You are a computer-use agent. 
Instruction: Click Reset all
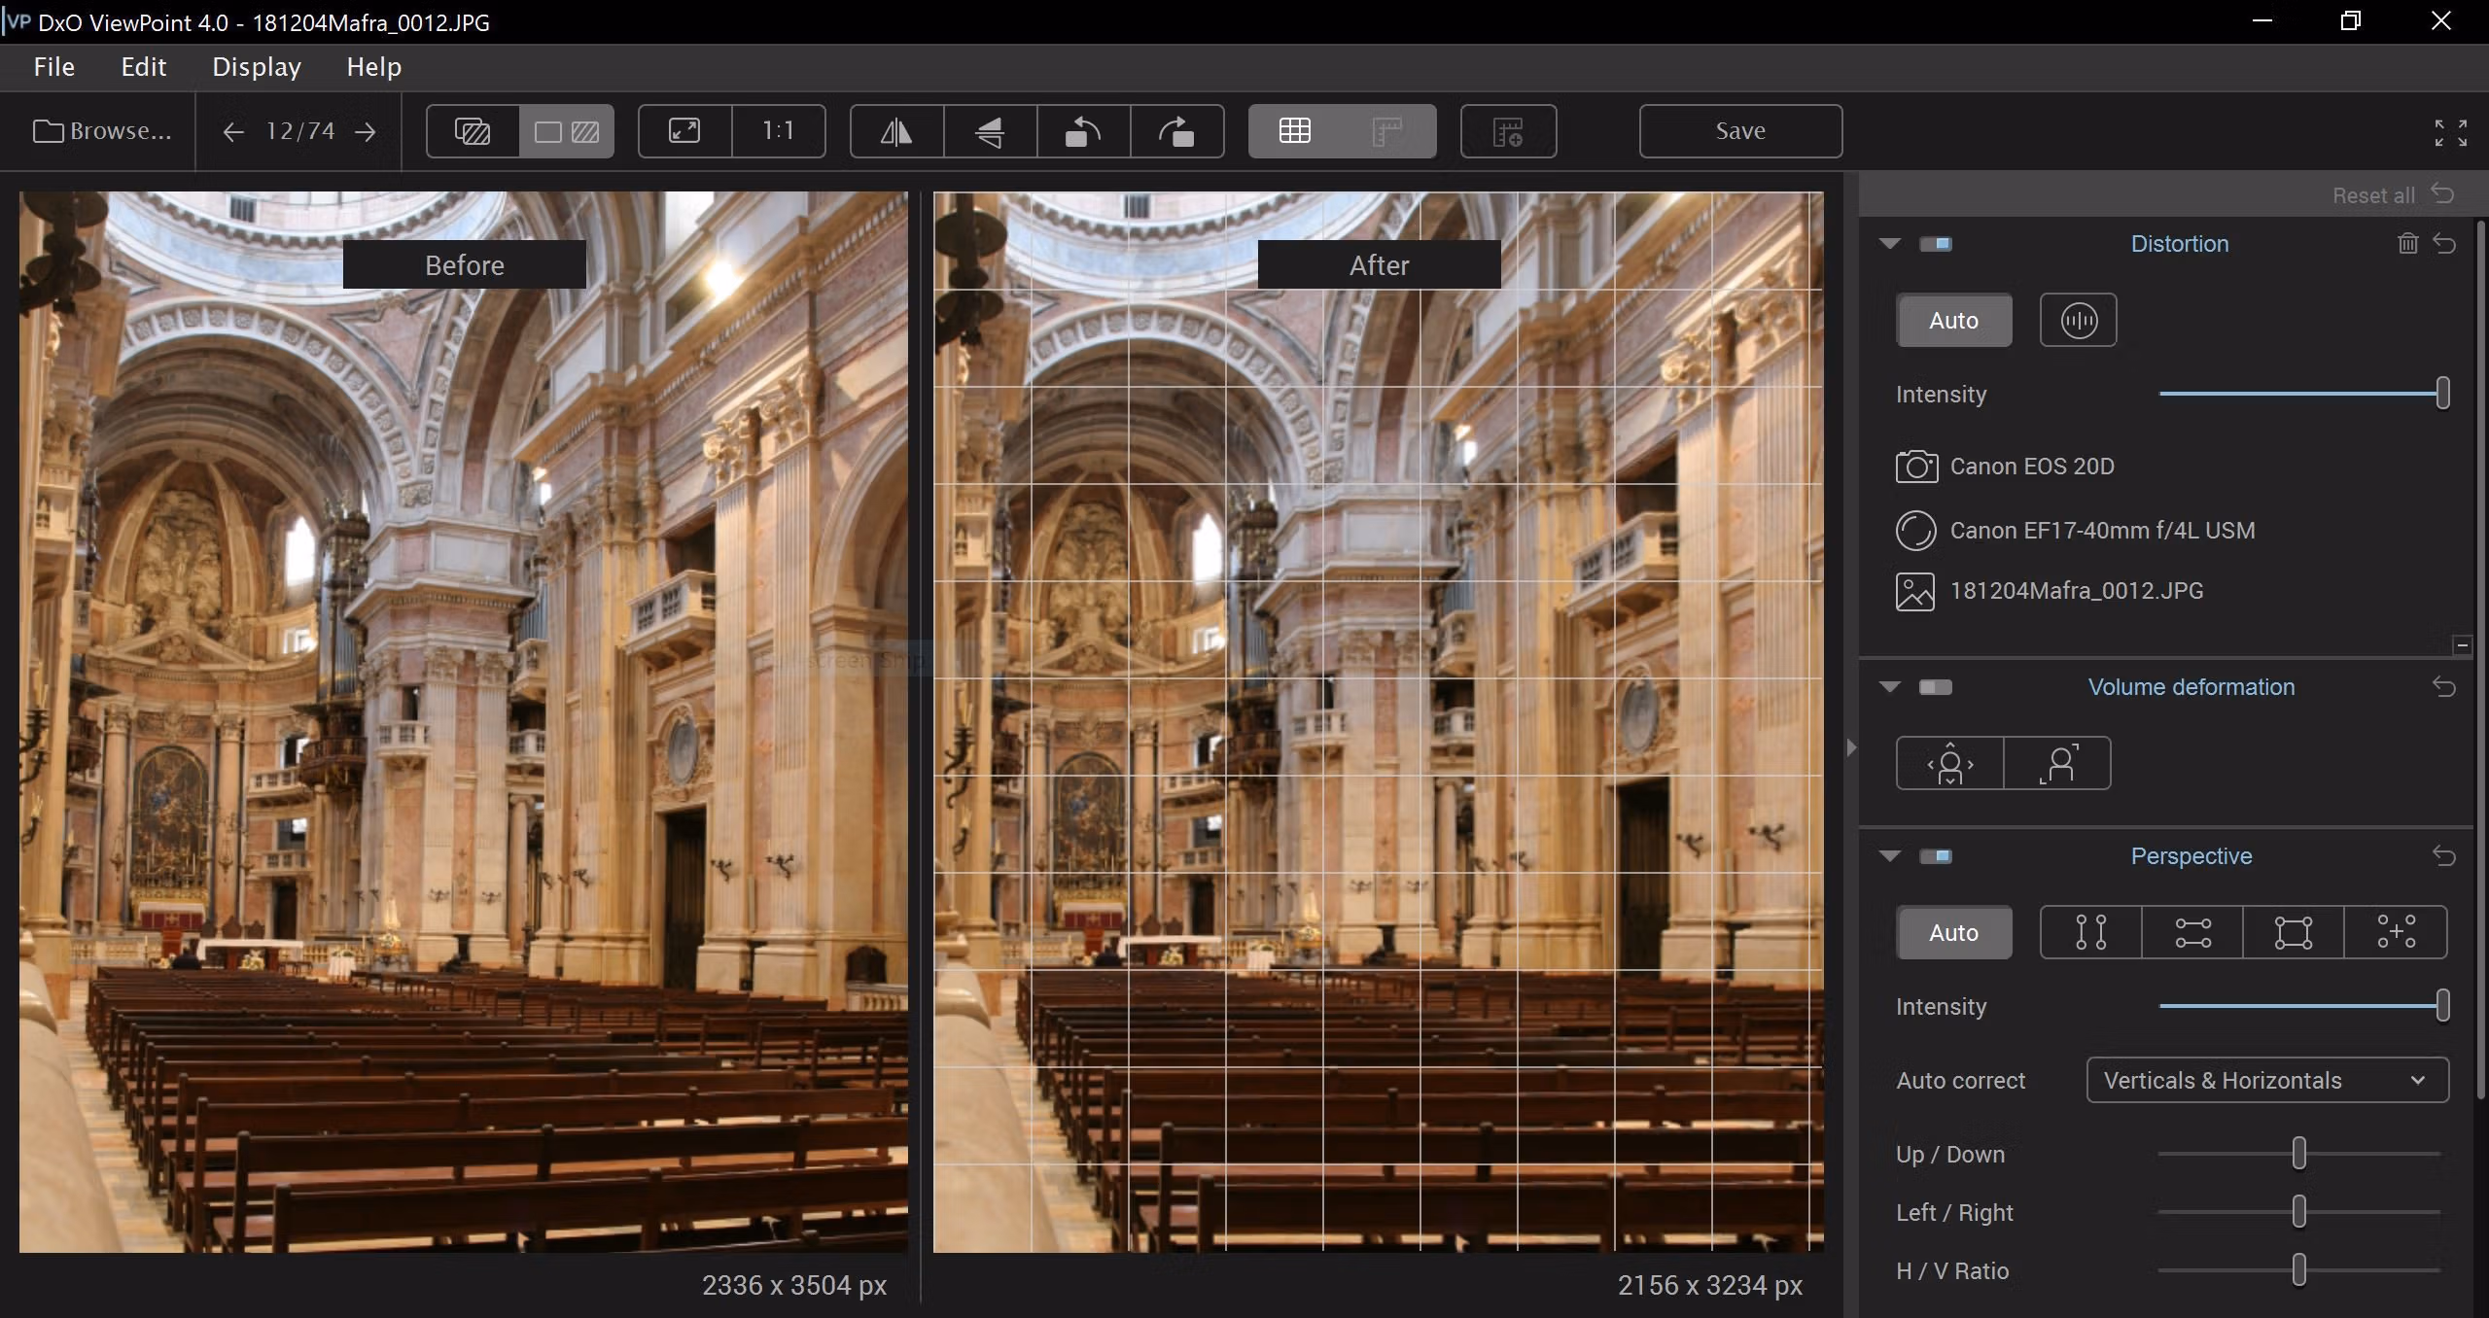2393,194
